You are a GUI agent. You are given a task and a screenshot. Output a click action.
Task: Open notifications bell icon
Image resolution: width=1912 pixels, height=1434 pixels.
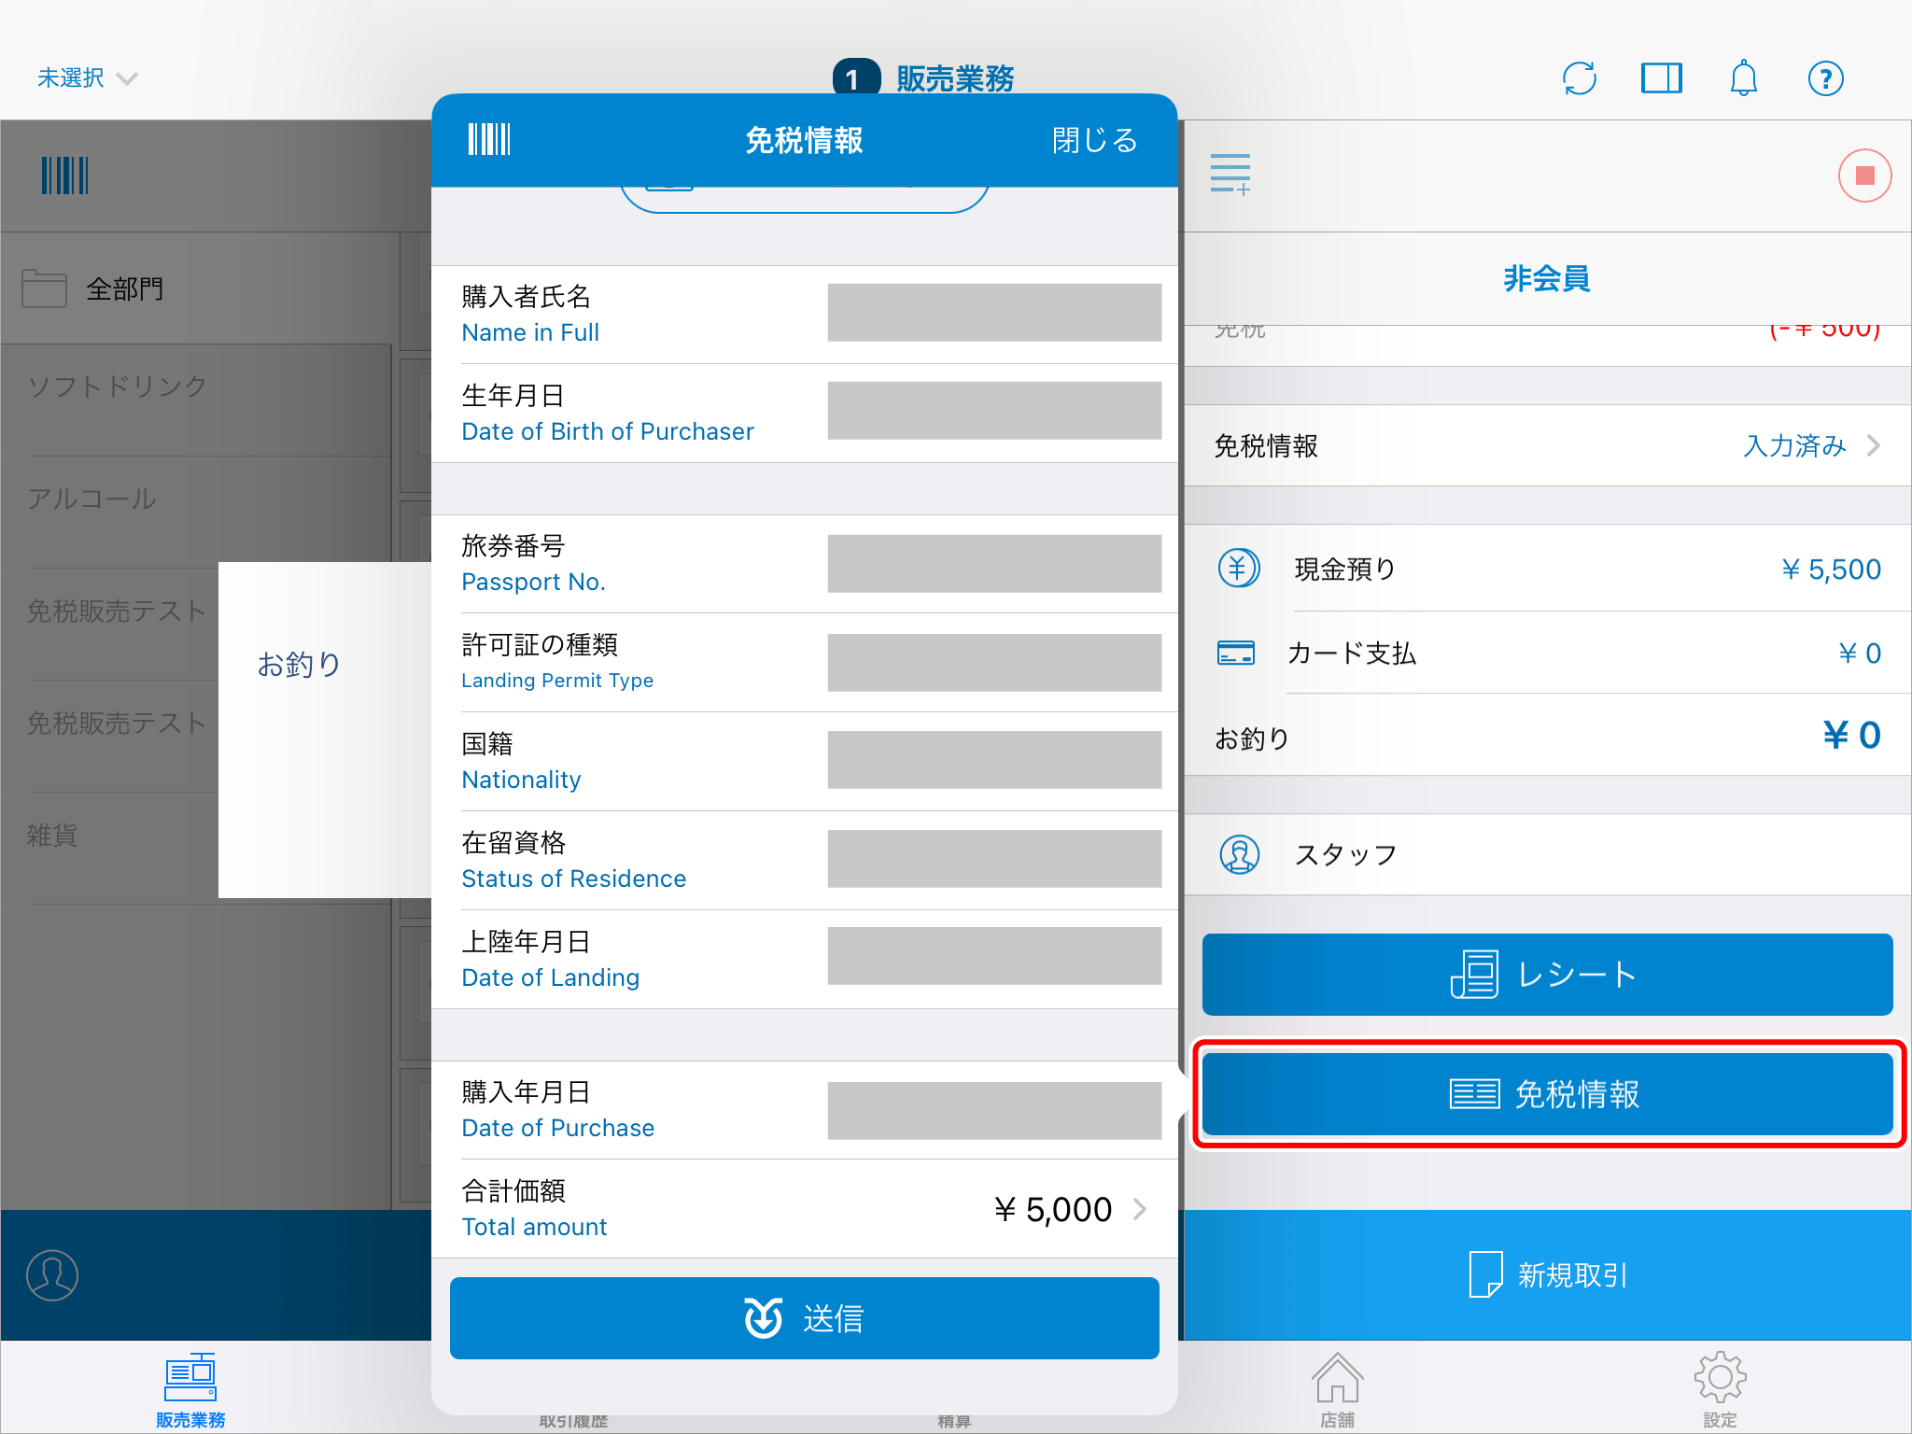click(1743, 78)
